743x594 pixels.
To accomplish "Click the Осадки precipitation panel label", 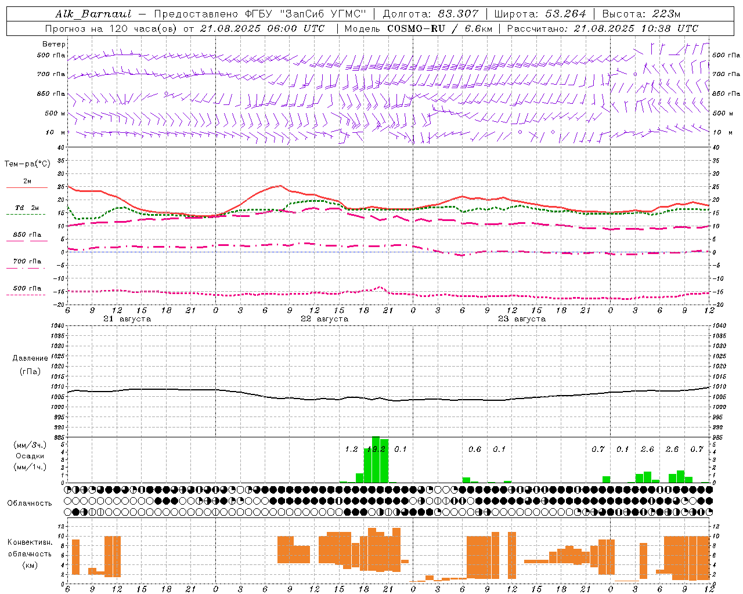I will (x=30, y=456).
